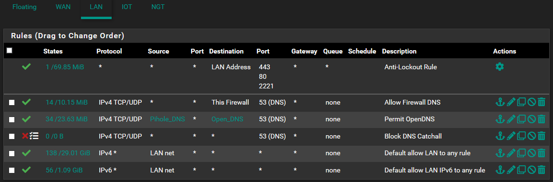The height and width of the screenshot is (182, 553).
Task: Click the log list icon on Block DNS rule
Action: (34, 136)
